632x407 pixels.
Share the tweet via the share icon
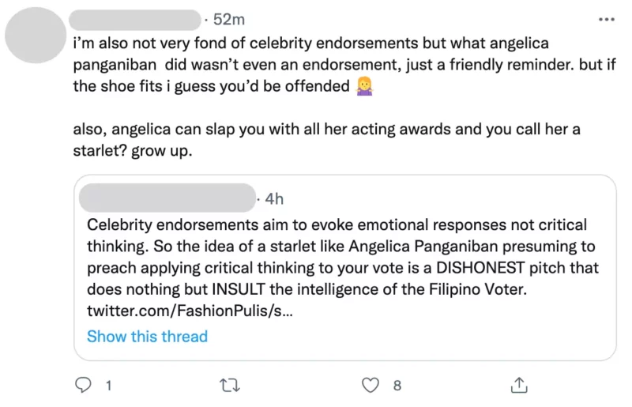coord(519,385)
